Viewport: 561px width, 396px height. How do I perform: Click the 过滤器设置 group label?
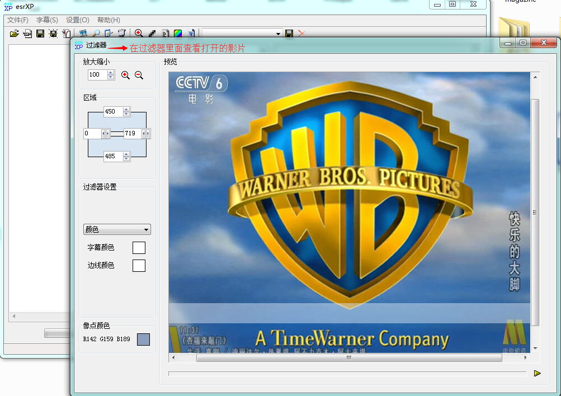pos(100,187)
